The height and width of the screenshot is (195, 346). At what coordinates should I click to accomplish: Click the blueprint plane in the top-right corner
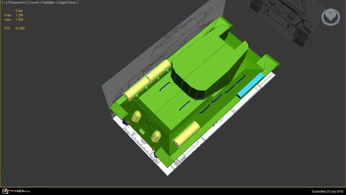284,17
